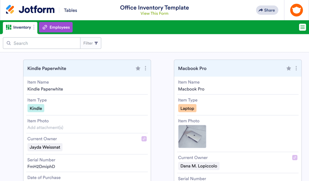This screenshot has height=181, width=309.
Task: Click the purple link icon beside Macbook's Current Owner
Action: click(x=295, y=157)
